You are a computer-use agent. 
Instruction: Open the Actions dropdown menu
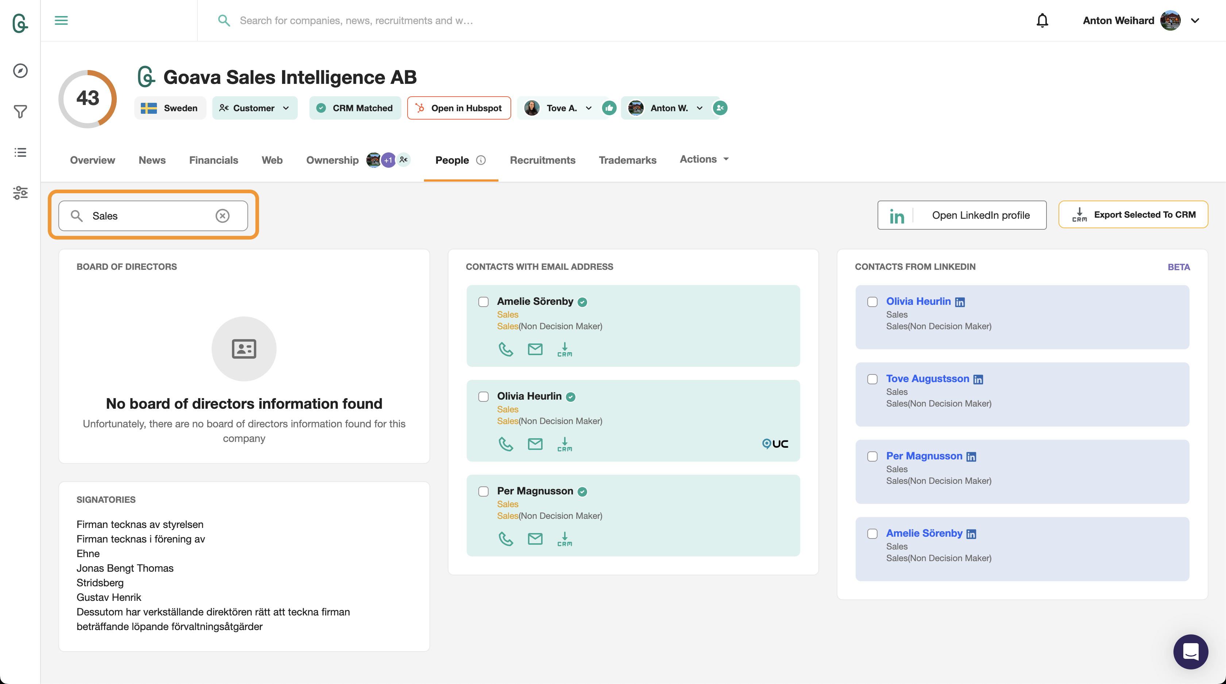pyautogui.click(x=704, y=159)
